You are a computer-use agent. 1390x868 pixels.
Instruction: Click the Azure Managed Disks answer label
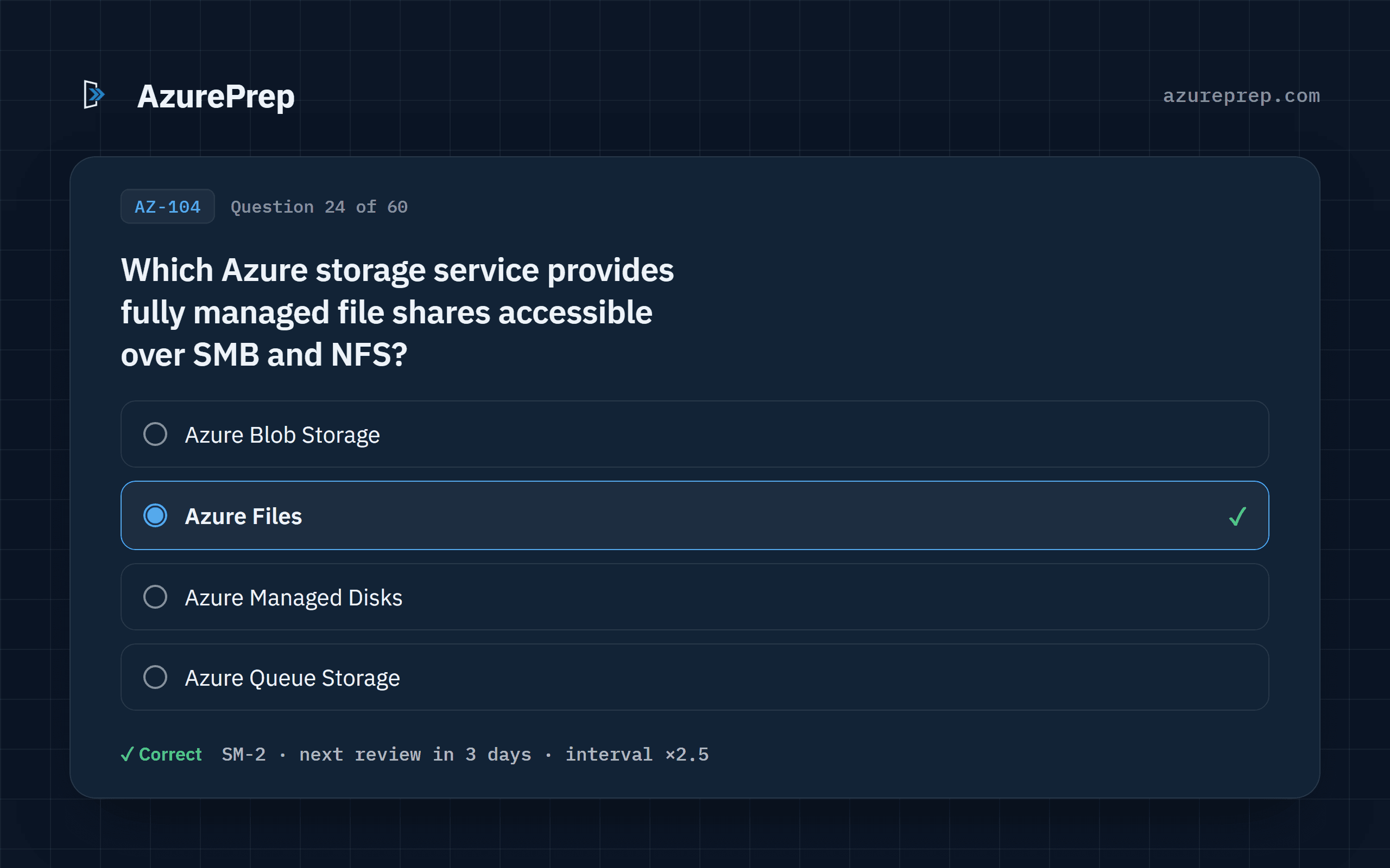click(294, 598)
